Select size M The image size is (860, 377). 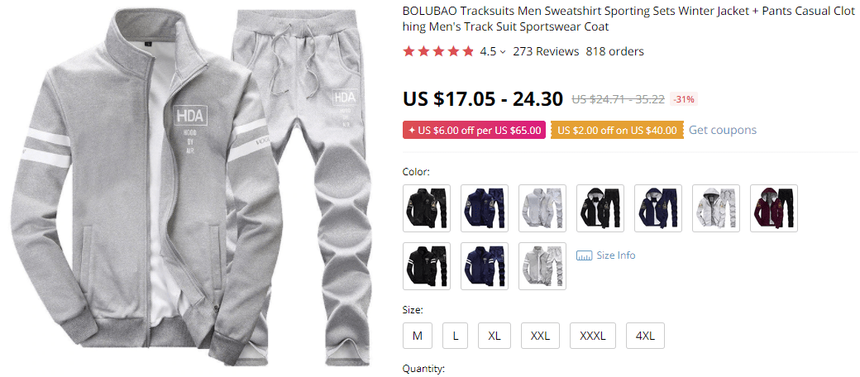tap(418, 336)
